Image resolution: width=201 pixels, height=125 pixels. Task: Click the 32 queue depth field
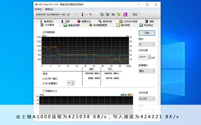point(69,83)
